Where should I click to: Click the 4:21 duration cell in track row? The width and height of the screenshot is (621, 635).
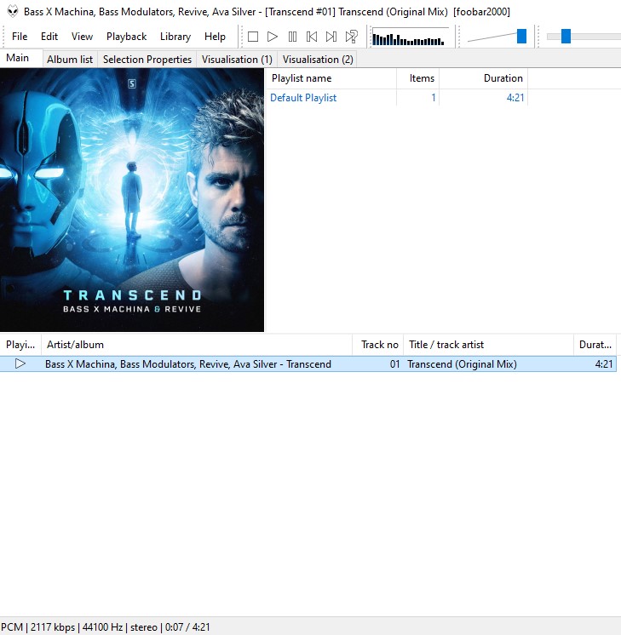[604, 364]
